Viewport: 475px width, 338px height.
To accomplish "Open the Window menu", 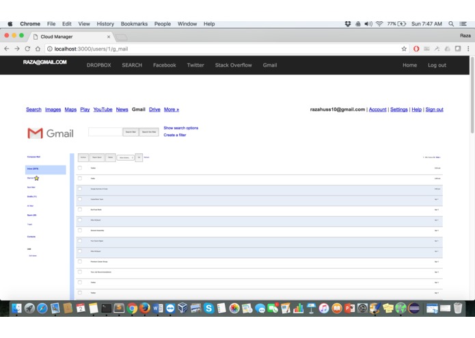I will (x=187, y=24).
